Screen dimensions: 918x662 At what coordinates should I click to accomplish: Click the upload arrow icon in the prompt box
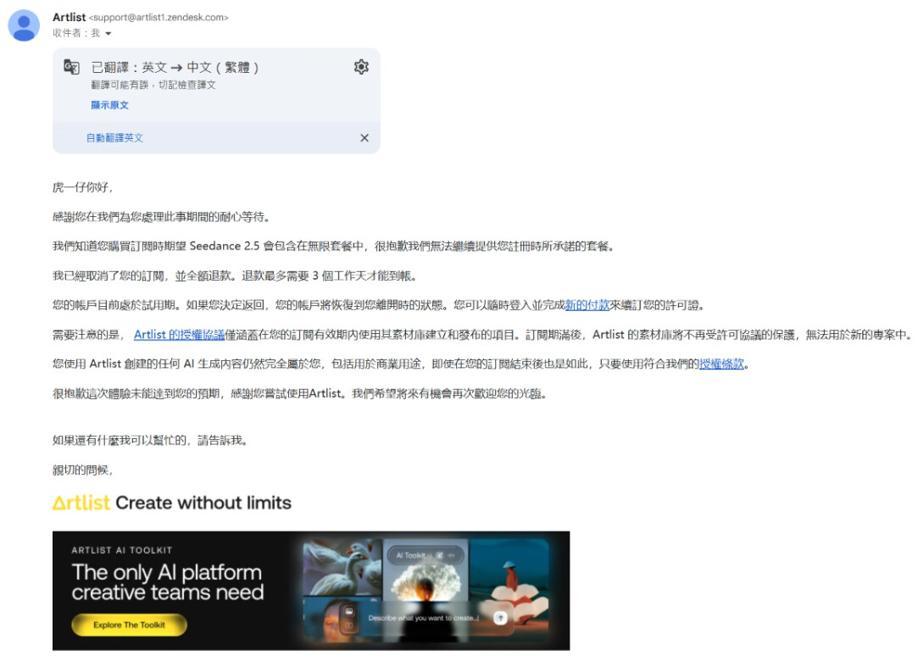pos(501,618)
